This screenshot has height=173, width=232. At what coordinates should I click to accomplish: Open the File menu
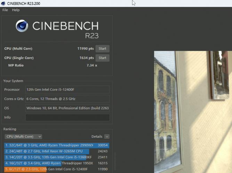[5, 10]
